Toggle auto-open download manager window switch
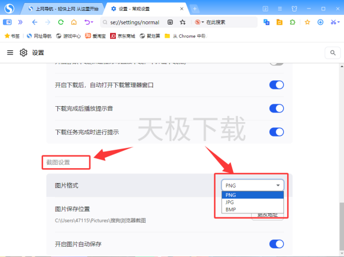 276,85
